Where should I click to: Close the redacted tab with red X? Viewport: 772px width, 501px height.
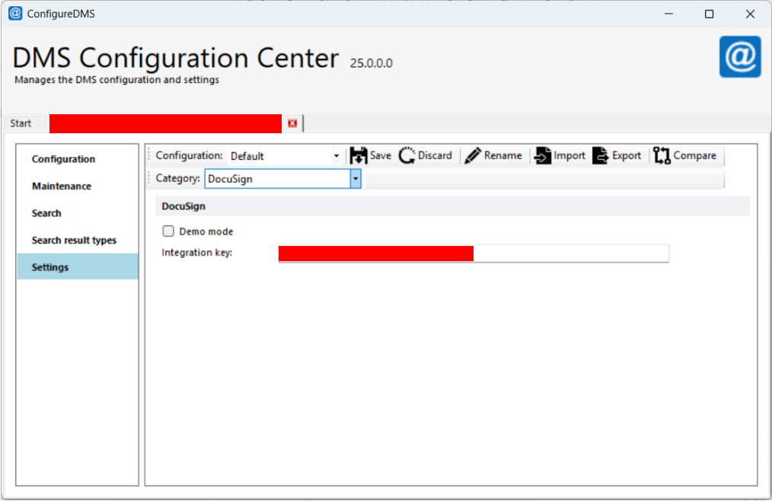(x=292, y=123)
